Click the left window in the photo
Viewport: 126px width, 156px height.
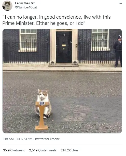pyautogui.click(x=28, y=40)
